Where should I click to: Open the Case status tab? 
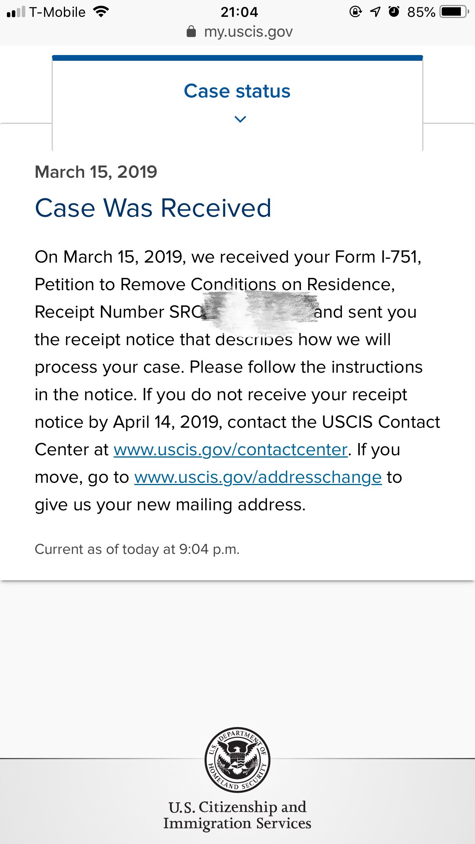pyautogui.click(x=237, y=91)
